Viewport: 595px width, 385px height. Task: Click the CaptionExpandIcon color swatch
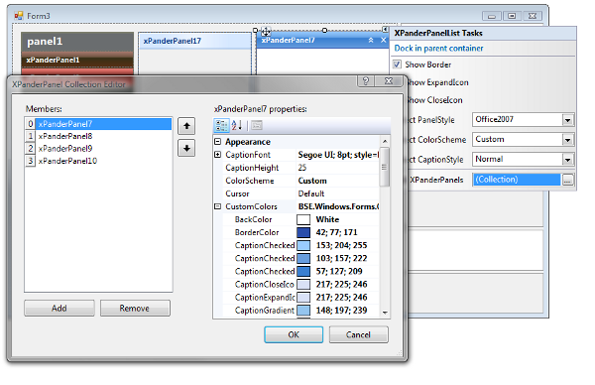(x=303, y=298)
